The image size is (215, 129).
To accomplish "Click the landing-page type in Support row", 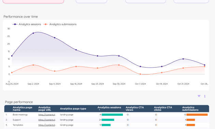I will (x=67, y=120).
